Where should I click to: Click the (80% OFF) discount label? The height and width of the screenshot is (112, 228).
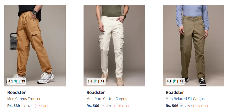pyautogui.click(x=42, y=106)
